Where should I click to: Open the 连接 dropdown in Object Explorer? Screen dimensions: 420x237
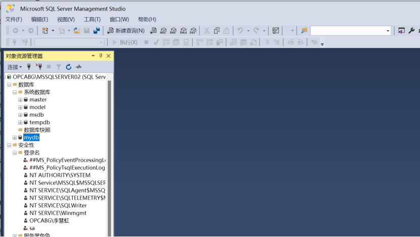[15, 67]
